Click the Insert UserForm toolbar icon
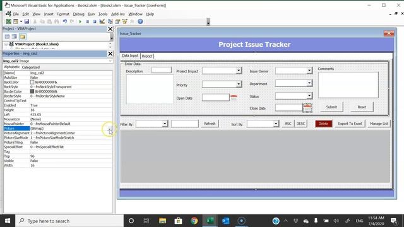Screen dimensions: 404x227 (x=16, y=21)
